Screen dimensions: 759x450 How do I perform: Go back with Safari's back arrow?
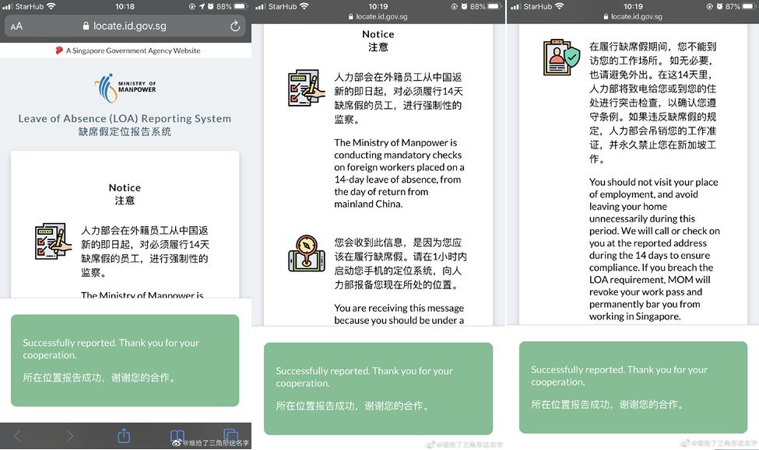(x=18, y=436)
